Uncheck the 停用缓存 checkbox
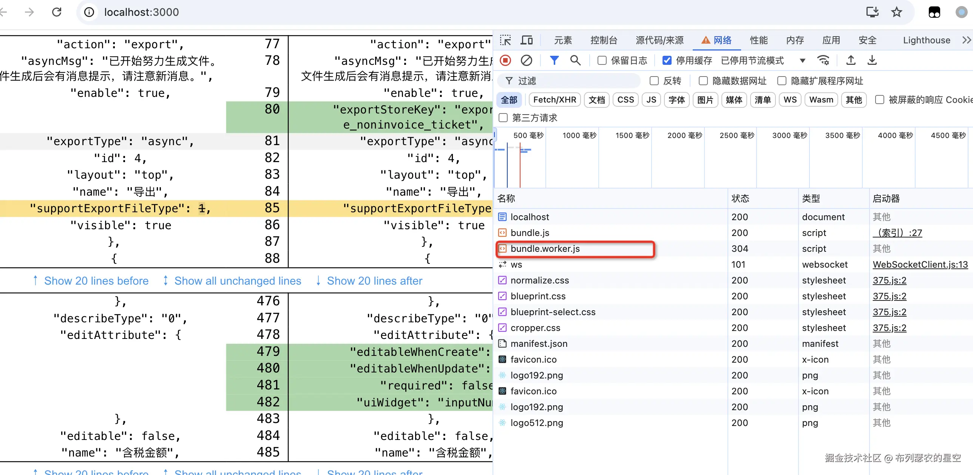 [667, 60]
